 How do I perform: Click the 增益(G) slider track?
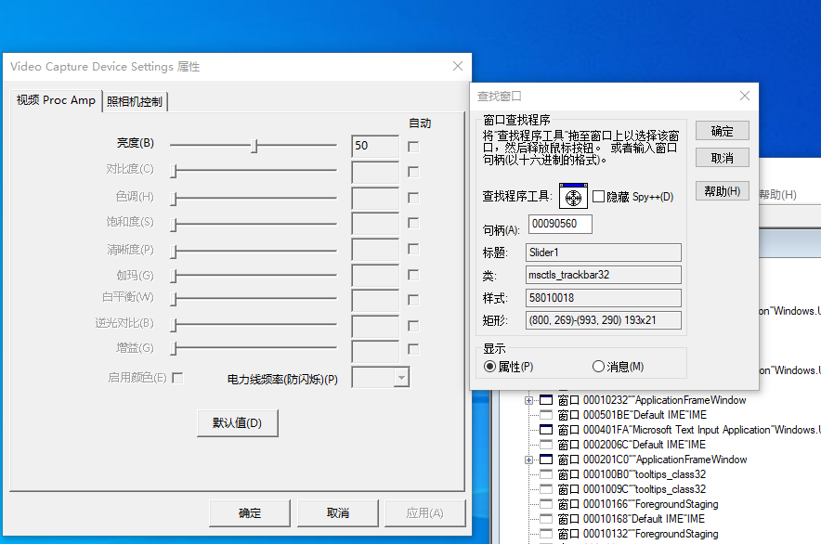[254, 347]
